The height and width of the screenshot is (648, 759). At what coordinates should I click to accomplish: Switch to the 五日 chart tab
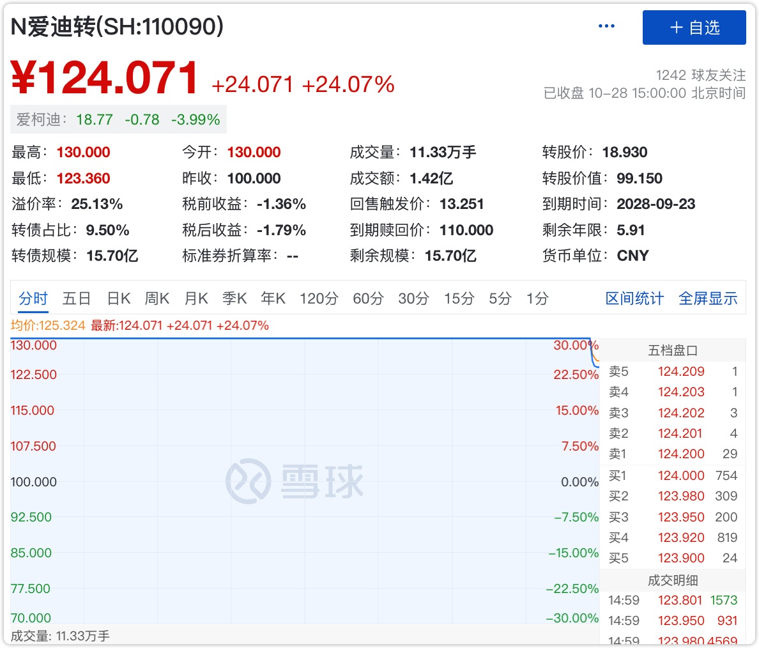pyautogui.click(x=77, y=298)
